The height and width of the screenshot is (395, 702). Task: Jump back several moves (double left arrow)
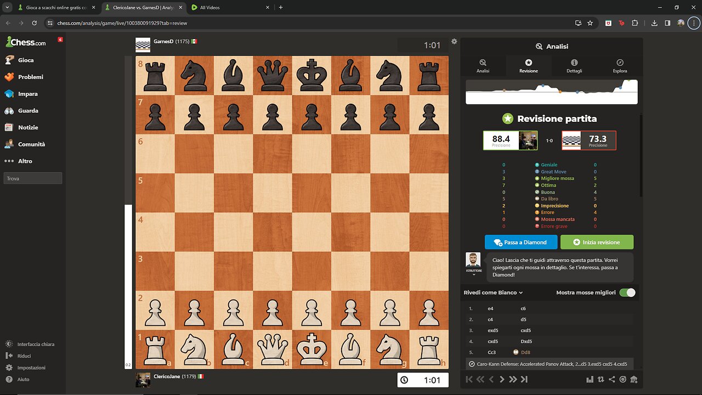(480, 379)
